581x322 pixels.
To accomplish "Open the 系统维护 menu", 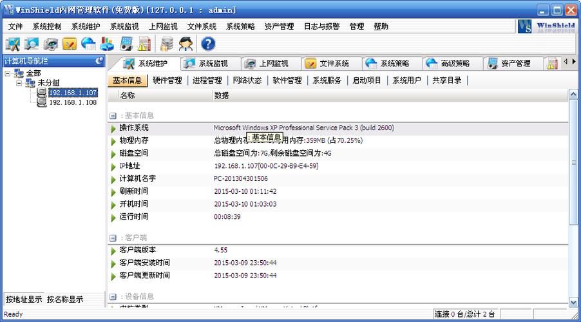I will point(86,26).
